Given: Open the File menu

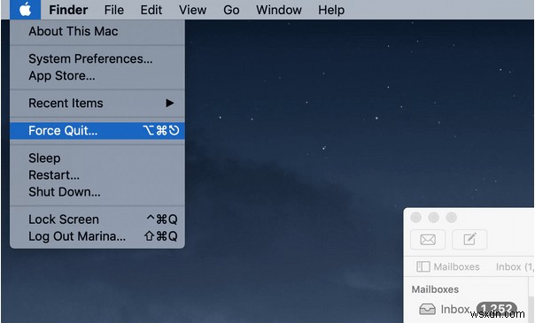Looking at the screenshot, I should [114, 10].
